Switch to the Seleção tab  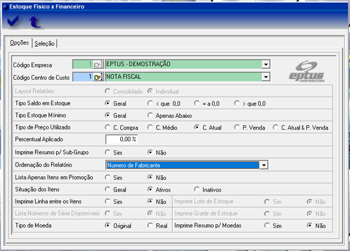click(45, 43)
